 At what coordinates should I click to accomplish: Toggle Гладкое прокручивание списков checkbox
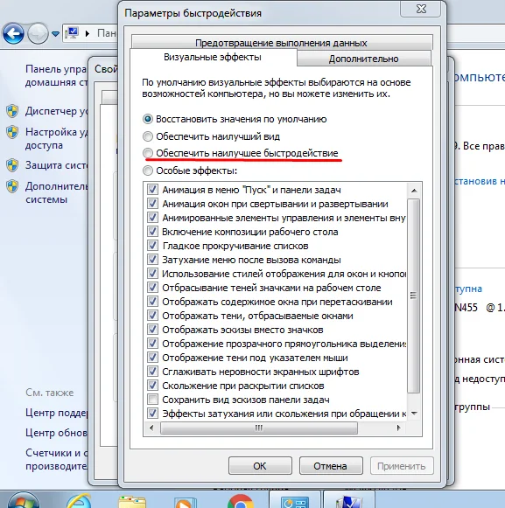click(152, 246)
